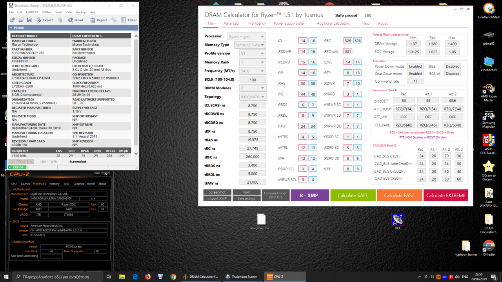Expand the Topology dropdown
The width and height of the screenshot is (502, 282).
point(253,97)
